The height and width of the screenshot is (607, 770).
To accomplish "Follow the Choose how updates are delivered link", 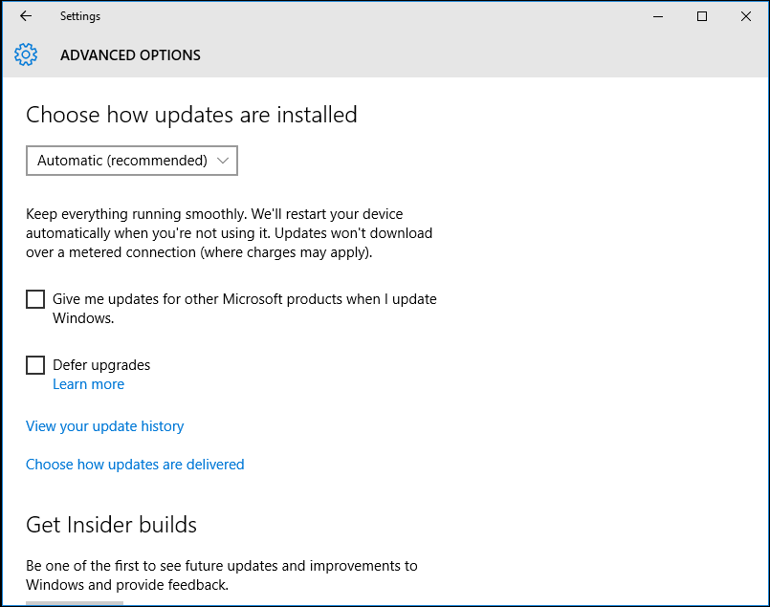I will 134,464.
